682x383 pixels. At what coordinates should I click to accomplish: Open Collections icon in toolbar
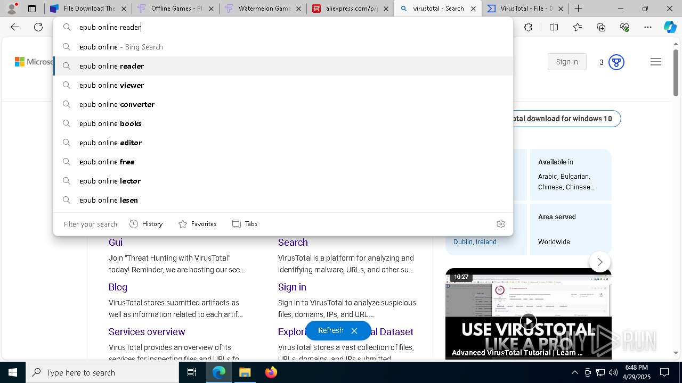point(601,27)
